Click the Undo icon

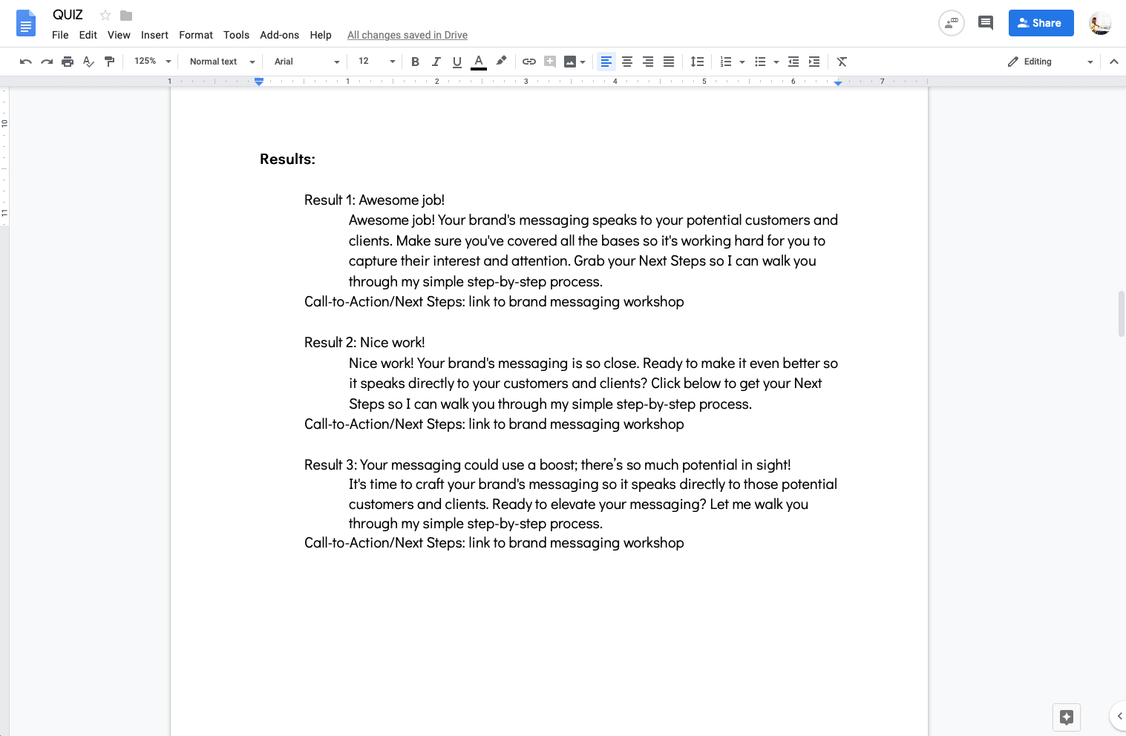click(x=26, y=62)
